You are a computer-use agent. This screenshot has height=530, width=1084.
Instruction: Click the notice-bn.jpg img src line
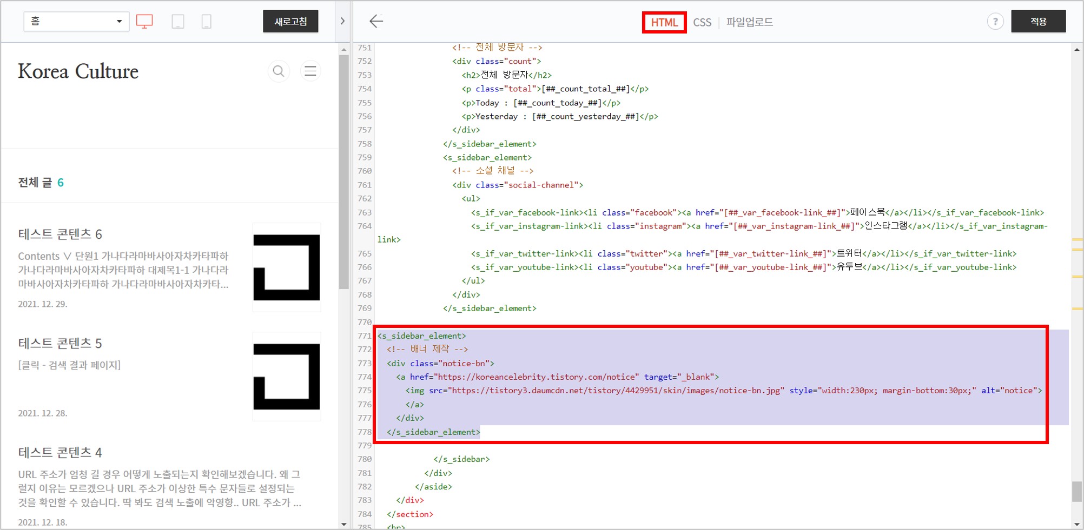pyautogui.click(x=724, y=390)
